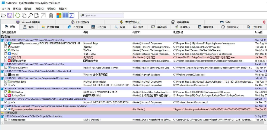Open entry properties document icon
This screenshot has height=130, width=267.
click(x=37, y=15)
